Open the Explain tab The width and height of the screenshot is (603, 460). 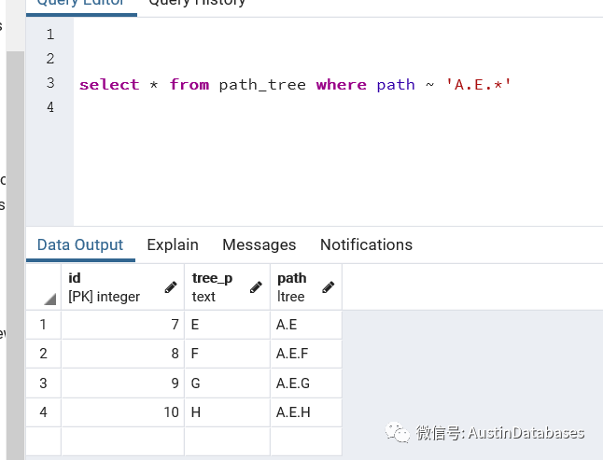(x=173, y=244)
